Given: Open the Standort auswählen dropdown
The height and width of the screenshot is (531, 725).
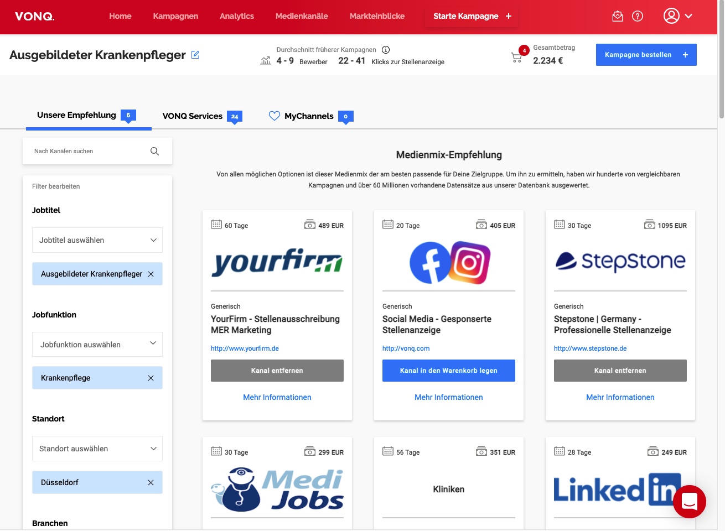Looking at the screenshot, I should (x=97, y=449).
